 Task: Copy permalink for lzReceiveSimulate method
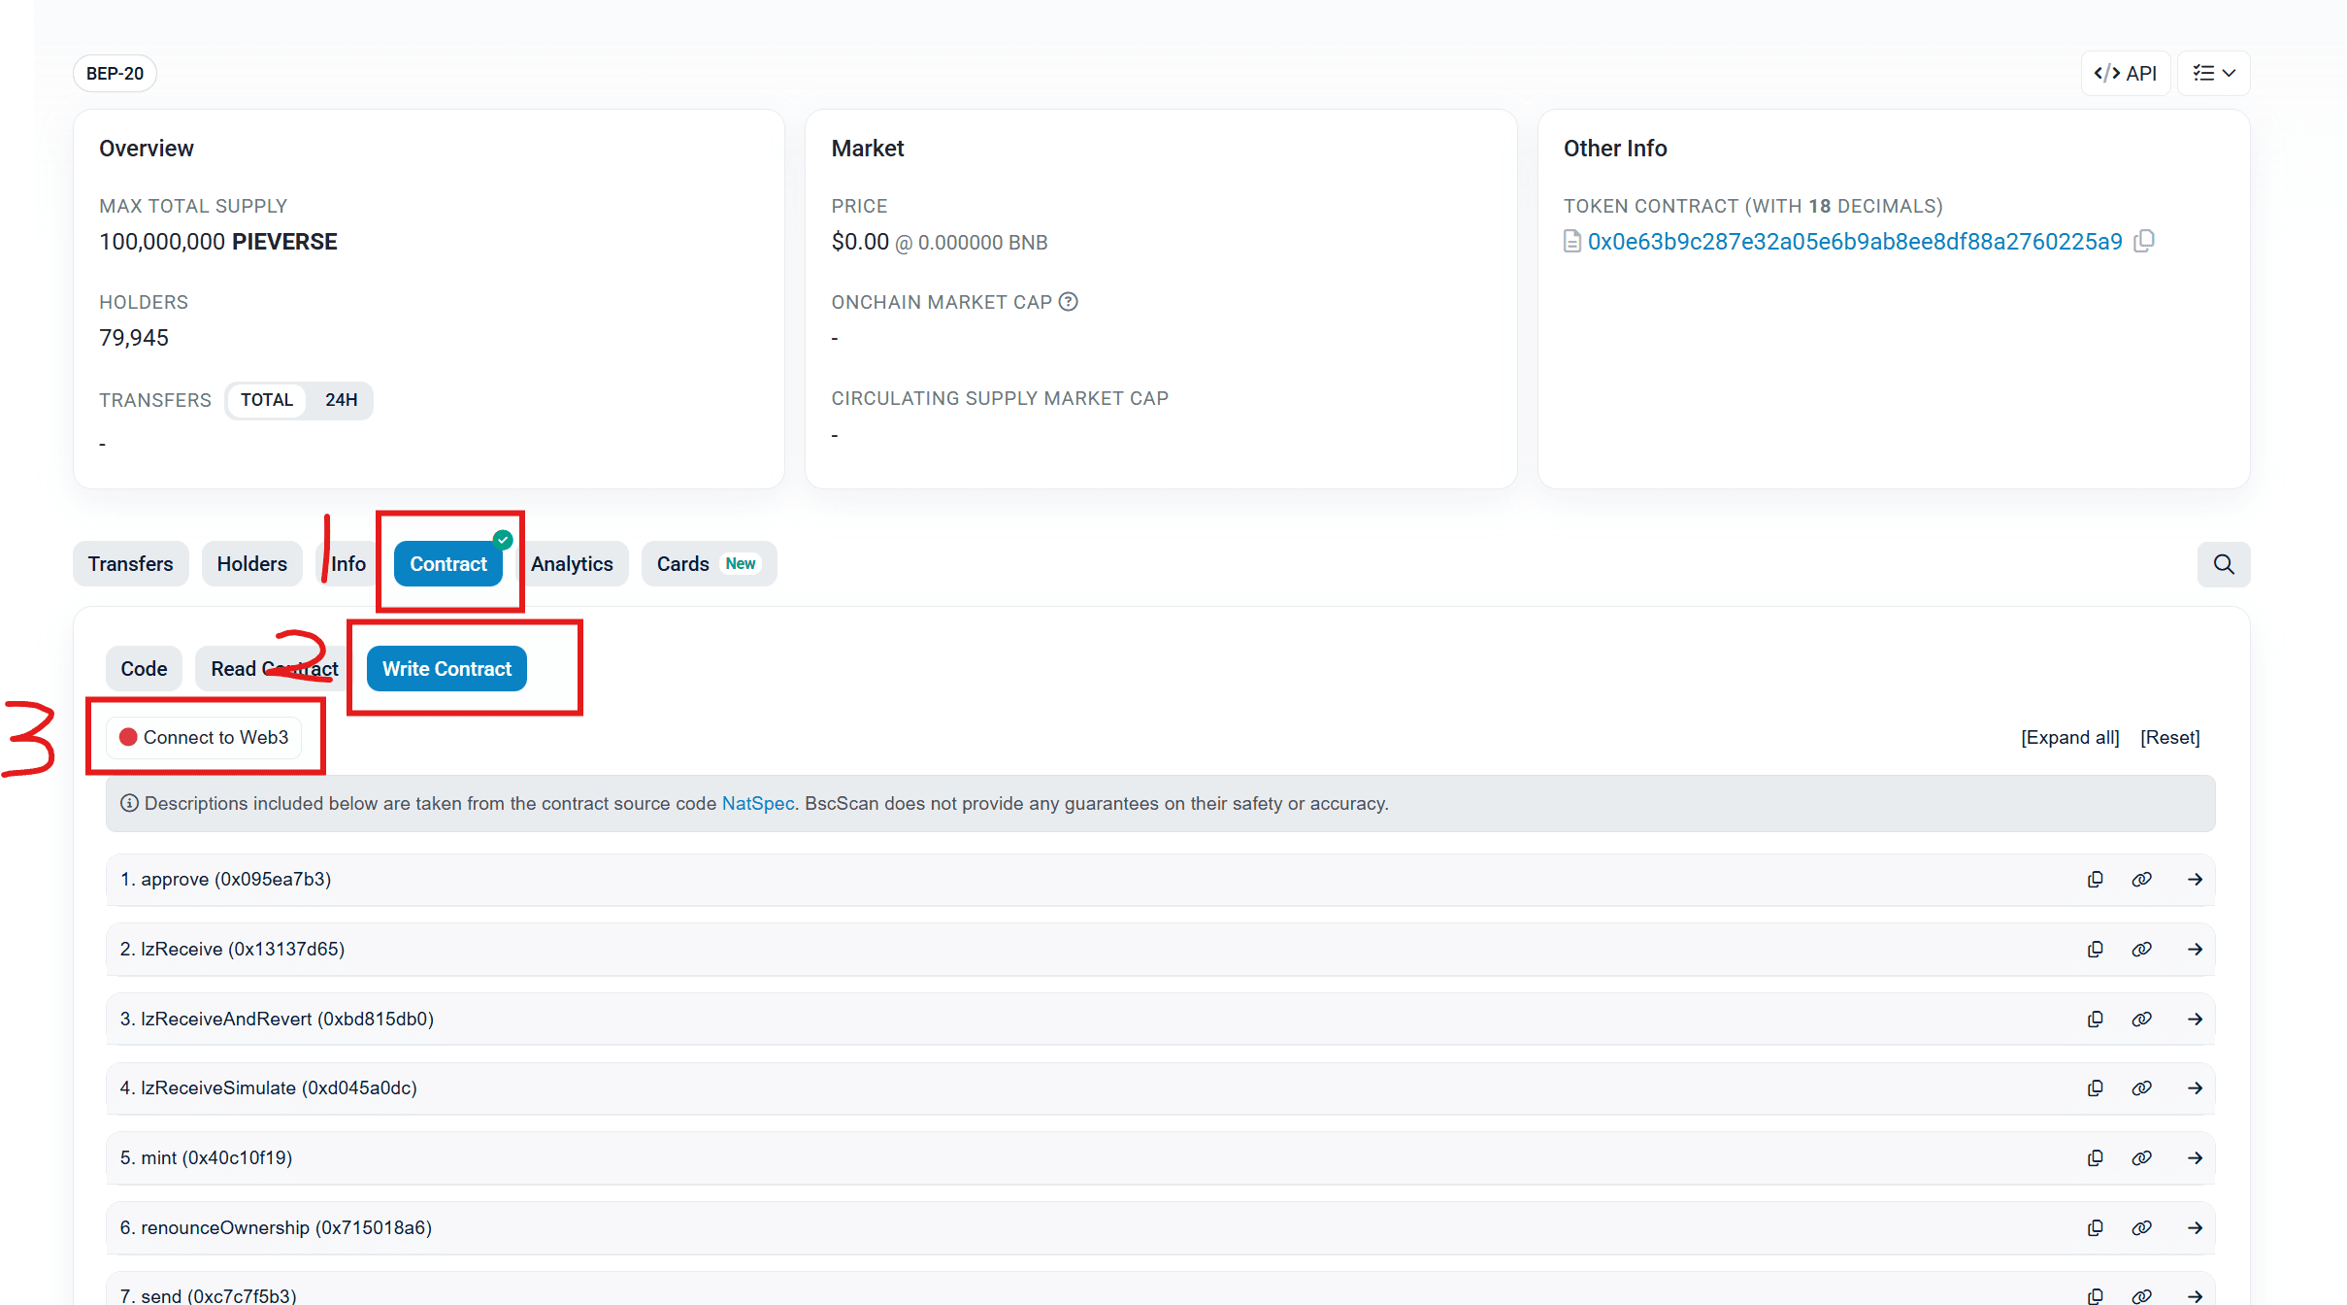pos(2141,1088)
